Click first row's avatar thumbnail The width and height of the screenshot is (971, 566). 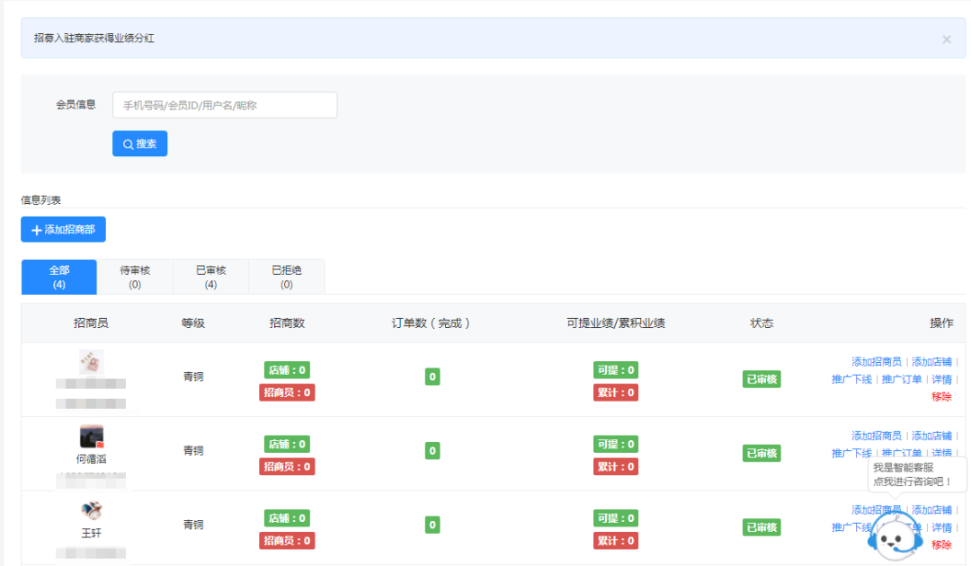[91, 362]
